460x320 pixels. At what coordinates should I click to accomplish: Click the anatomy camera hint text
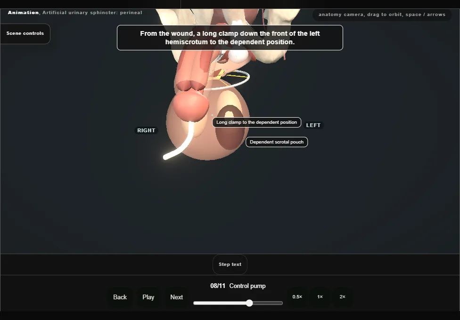pyautogui.click(x=382, y=15)
